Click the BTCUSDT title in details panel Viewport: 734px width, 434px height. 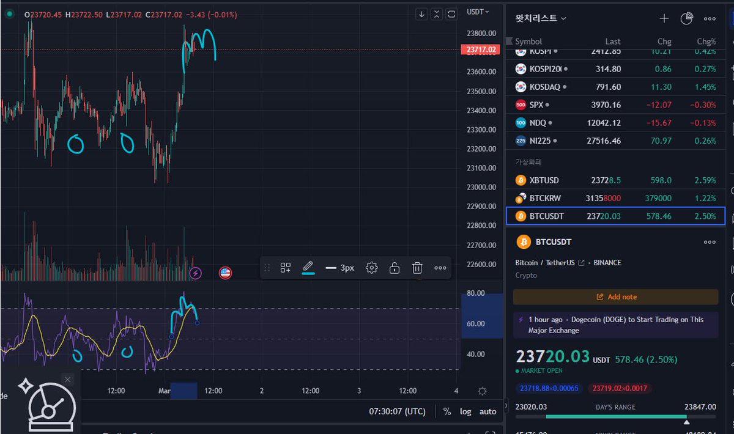click(554, 242)
